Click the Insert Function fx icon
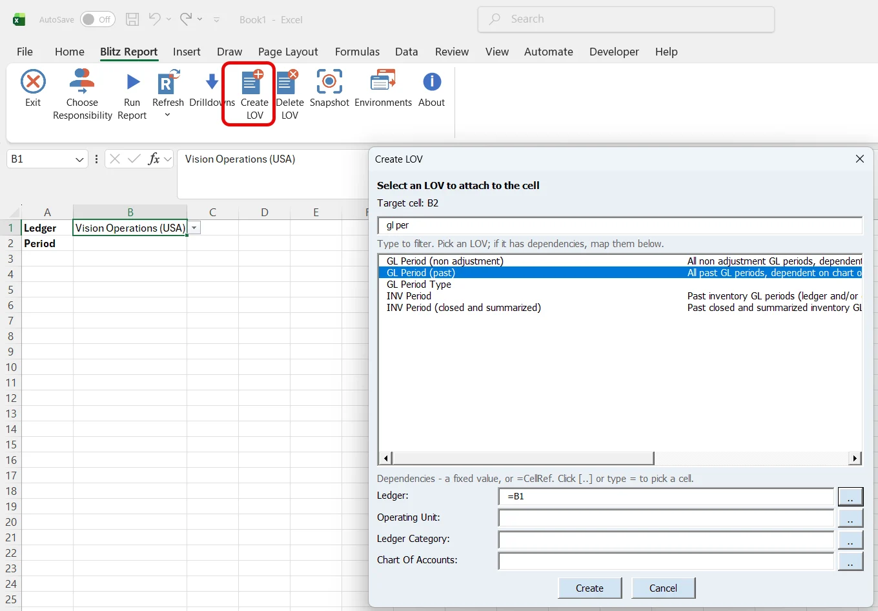 click(154, 159)
